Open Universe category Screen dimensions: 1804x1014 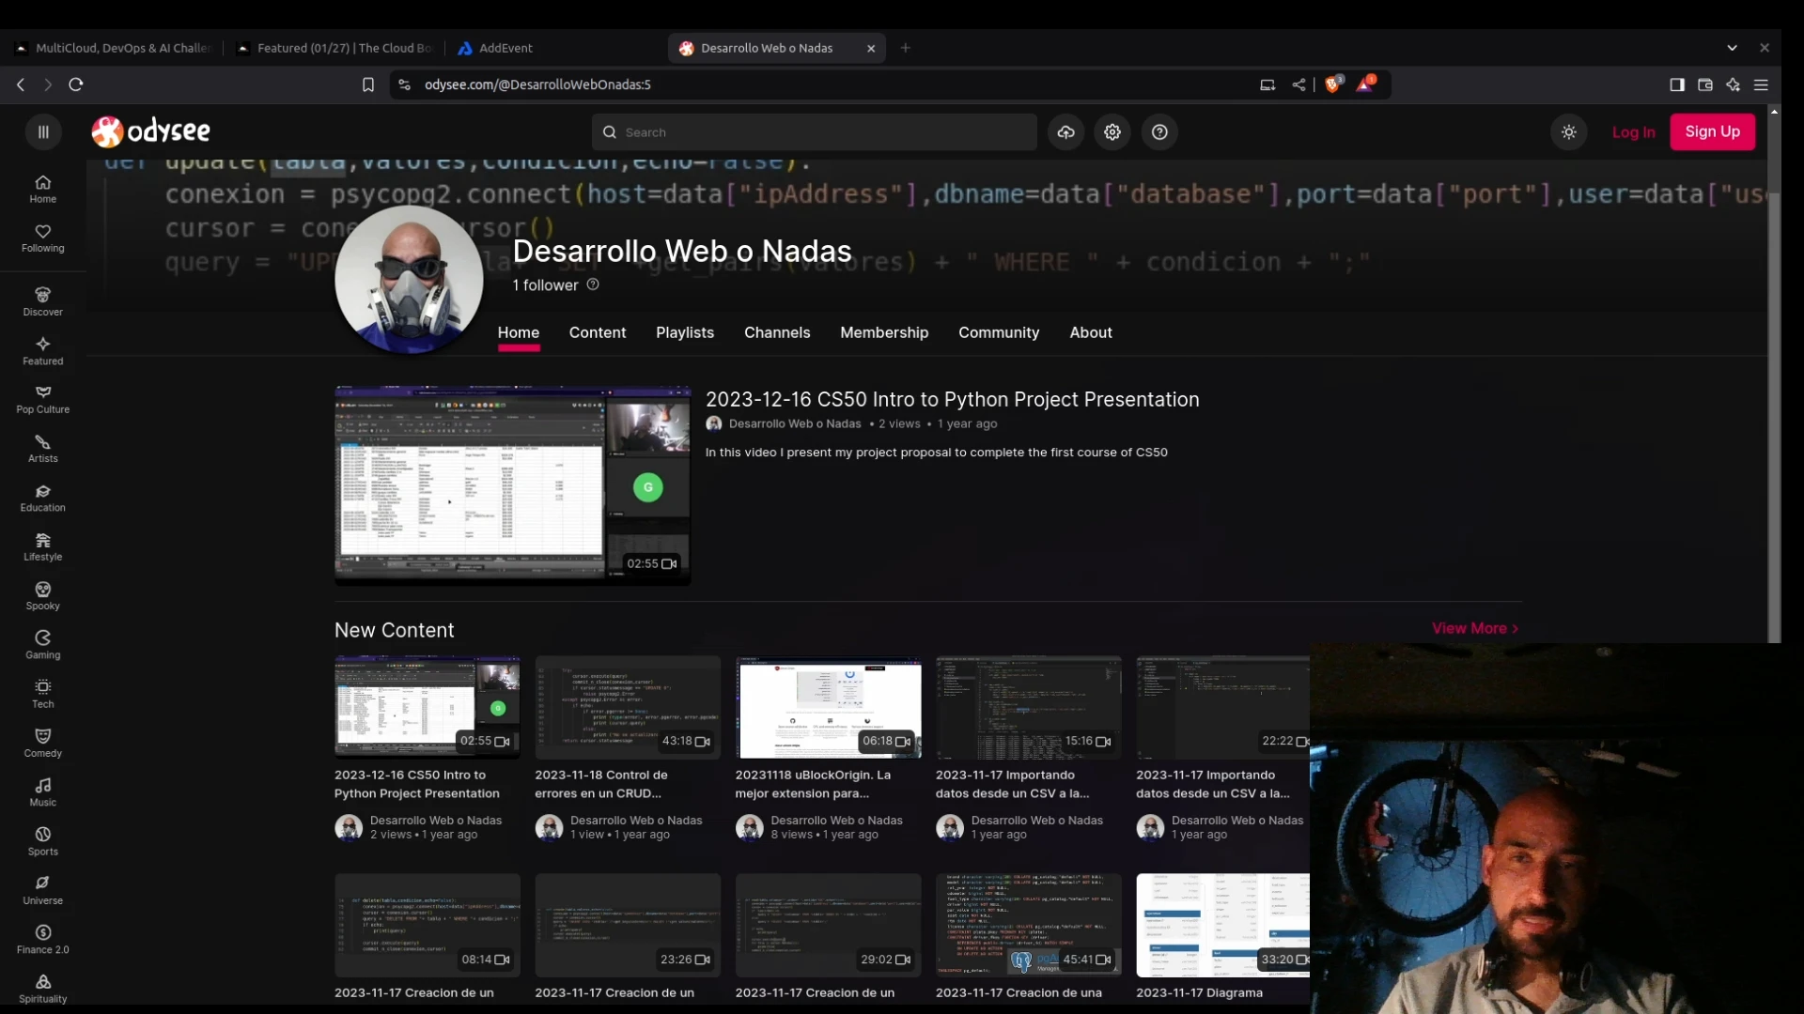[43, 891]
